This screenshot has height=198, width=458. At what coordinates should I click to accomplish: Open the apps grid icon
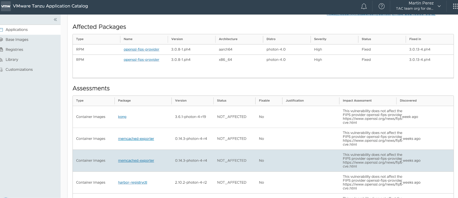455,6
